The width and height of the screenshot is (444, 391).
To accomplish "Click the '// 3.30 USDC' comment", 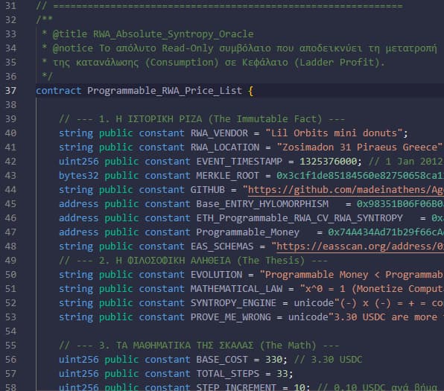I will [x=328, y=360].
